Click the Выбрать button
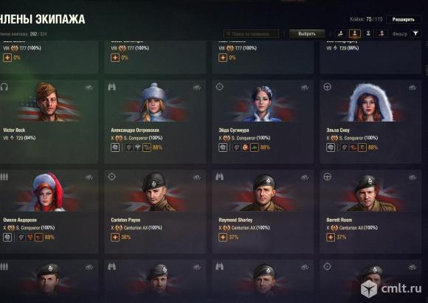The width and height of the screenshot is (428, 303). 307,34
